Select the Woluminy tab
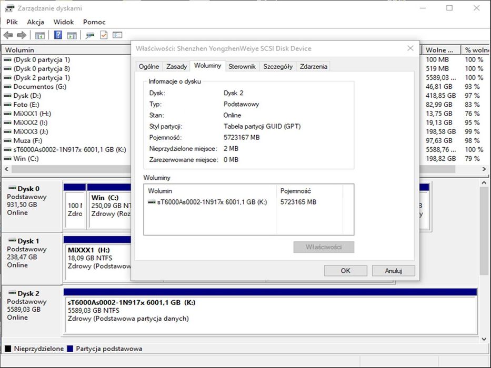The image size is (491, 368). click(x=208, y=66)
